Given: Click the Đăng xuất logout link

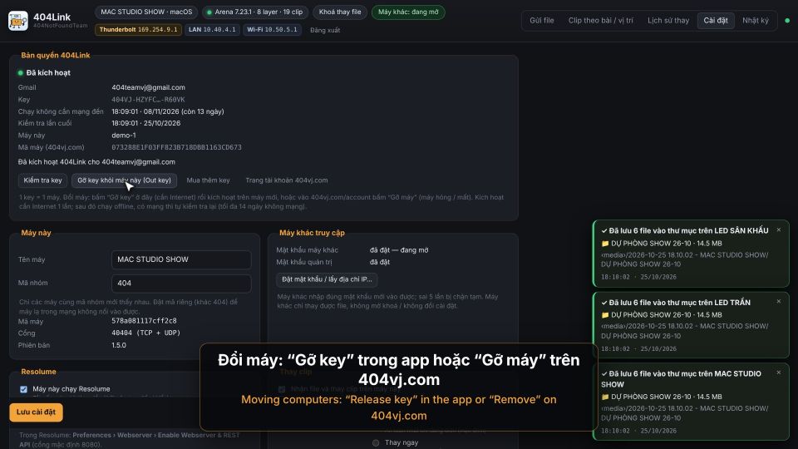Looking at the screenshot, I should pyautogui.click(x=325, y=30).
